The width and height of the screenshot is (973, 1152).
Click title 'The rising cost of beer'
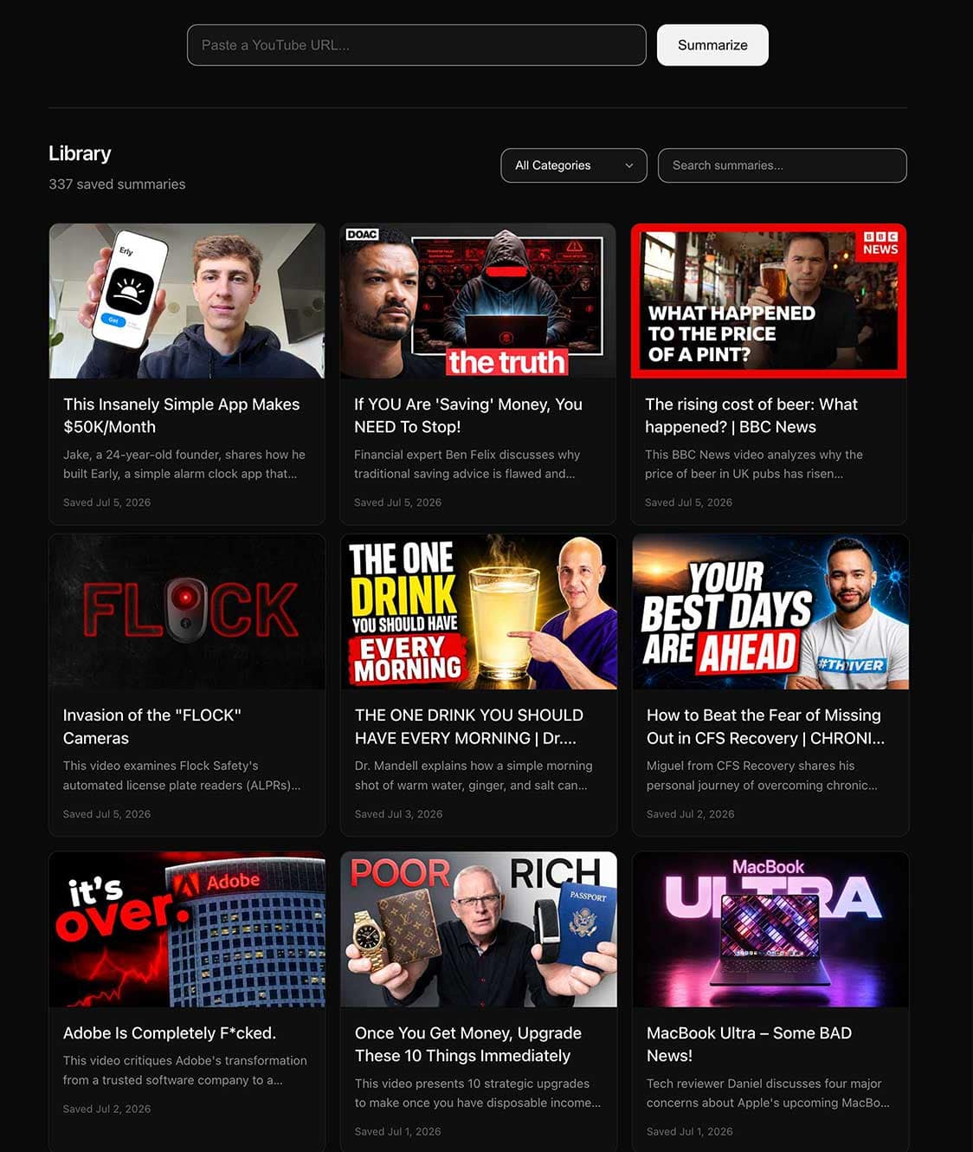pos(751,416)
